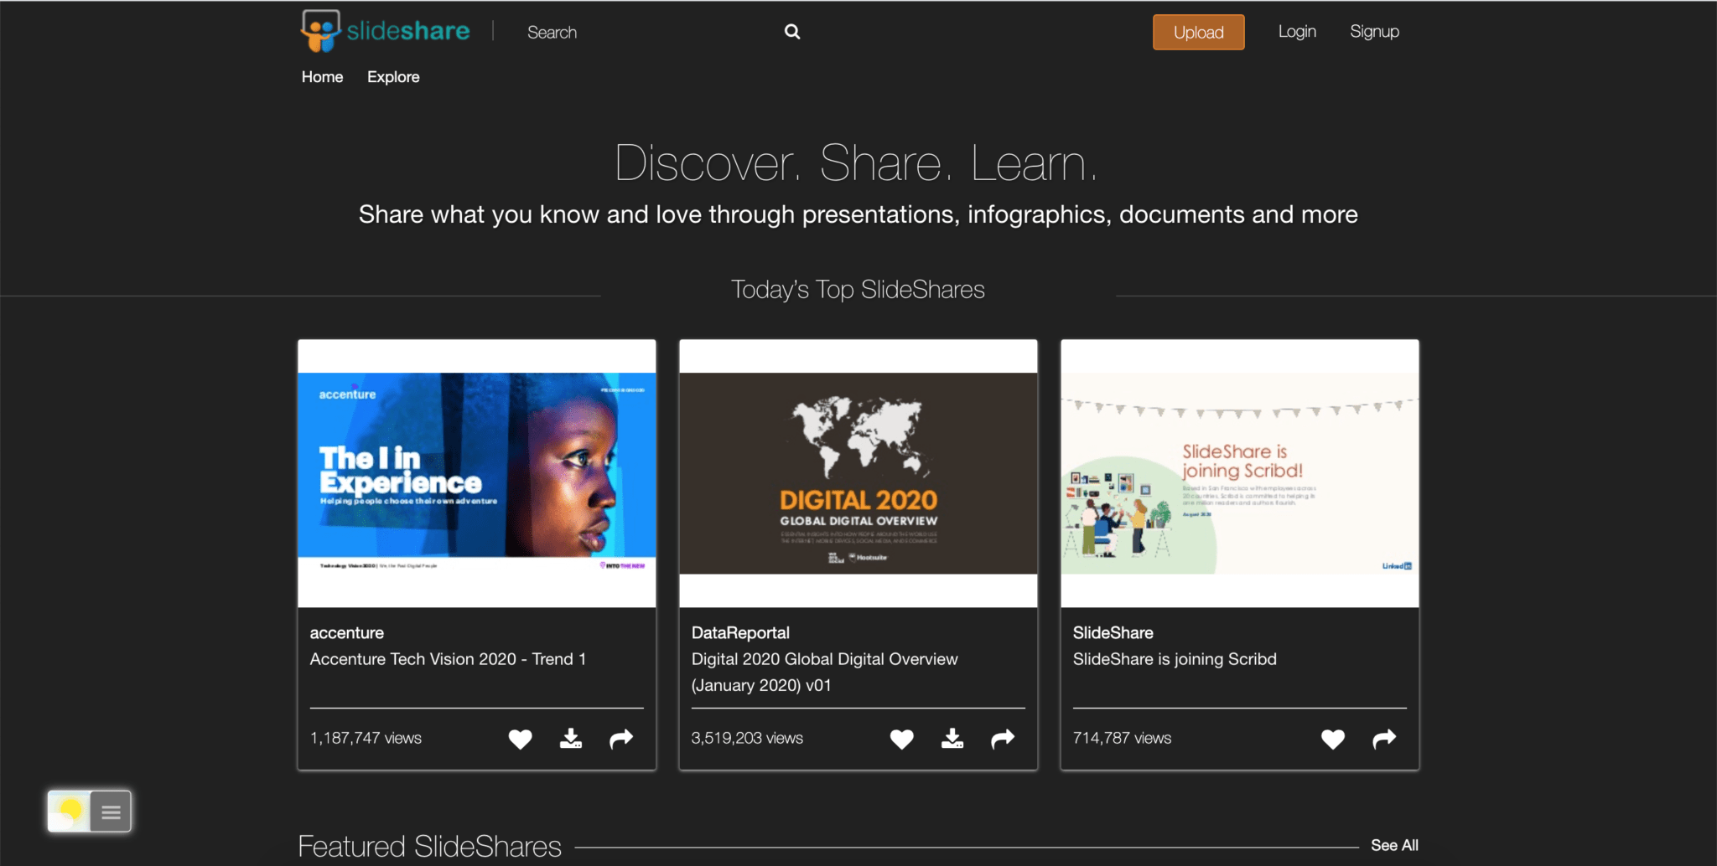Flip the theme switch in the bottom-left widget

coord(70,811)
